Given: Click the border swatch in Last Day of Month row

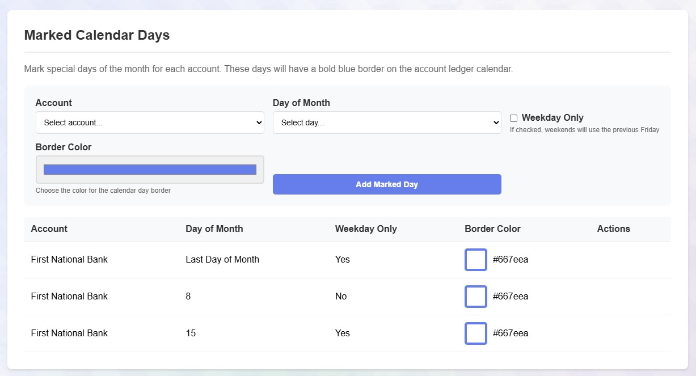Looking at the screenshot, I should 475,260.
